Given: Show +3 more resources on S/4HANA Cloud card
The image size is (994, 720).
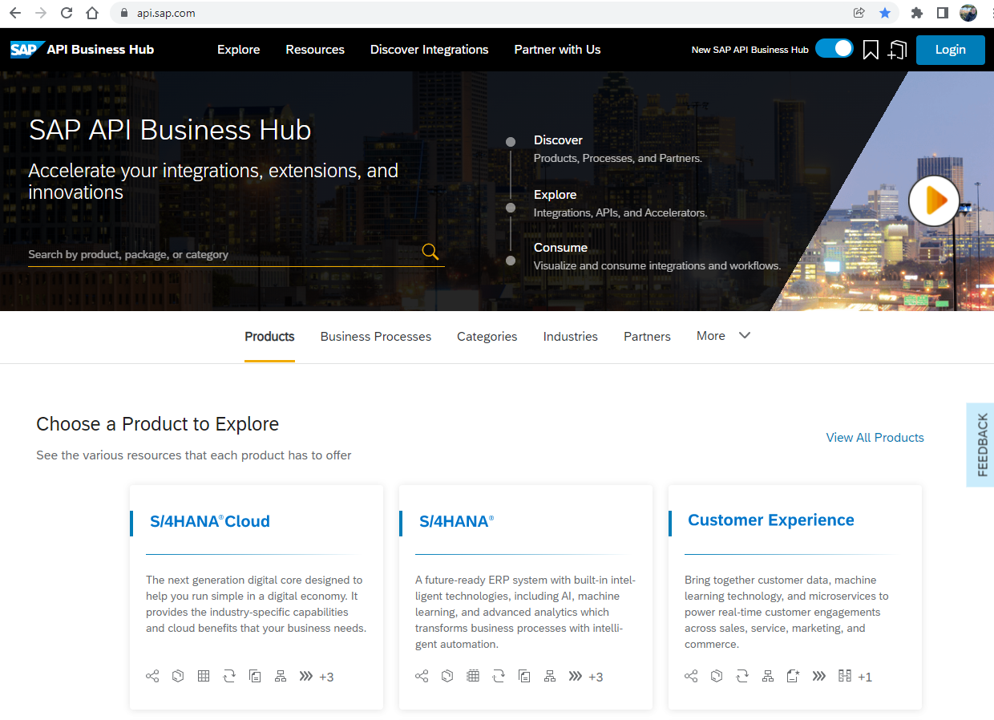Looking at the screenshot, I should [x=326, y=677].
